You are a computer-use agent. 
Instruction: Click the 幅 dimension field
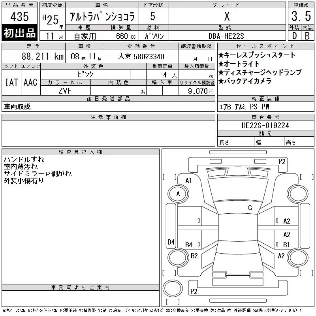click(269, 142)
